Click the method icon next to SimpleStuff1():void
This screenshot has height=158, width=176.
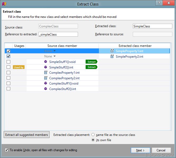(x=46, y=62)
